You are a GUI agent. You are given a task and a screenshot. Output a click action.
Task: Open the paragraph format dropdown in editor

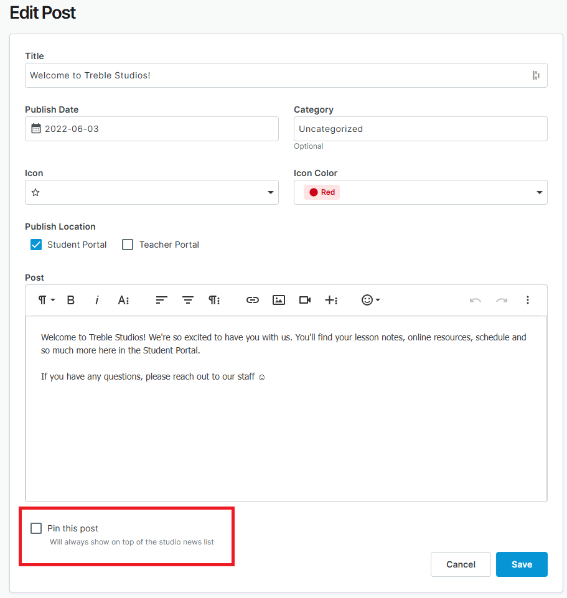47,300
